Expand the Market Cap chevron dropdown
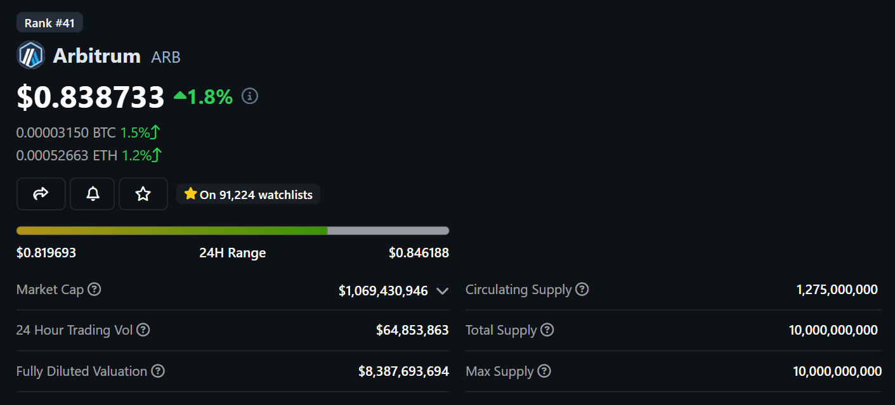The image size is (895, 405). point(442,291)
